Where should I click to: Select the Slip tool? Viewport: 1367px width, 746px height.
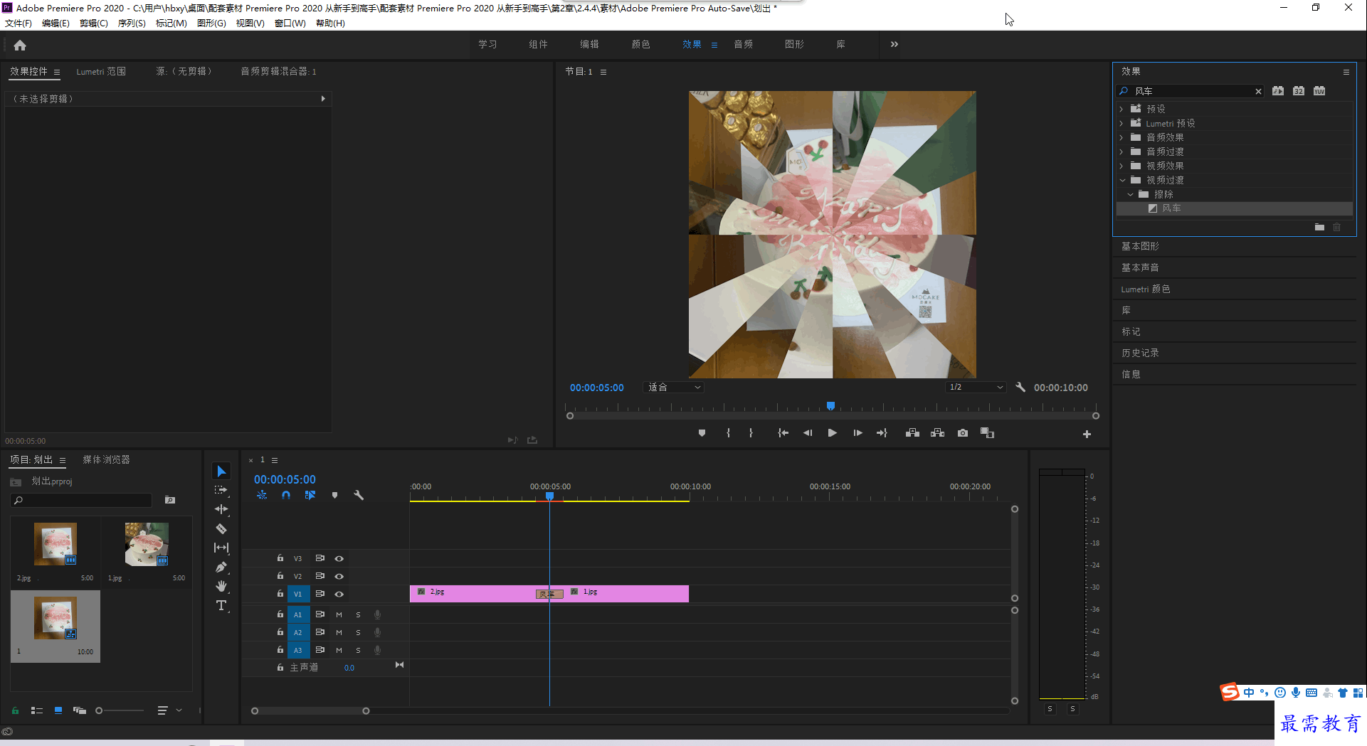click(221, 548)
